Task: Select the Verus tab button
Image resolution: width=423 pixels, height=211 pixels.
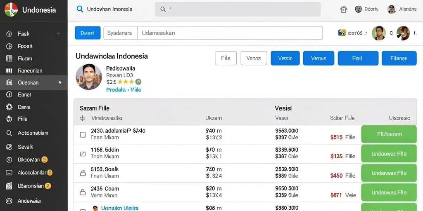Action: click(x=318, y=58)
